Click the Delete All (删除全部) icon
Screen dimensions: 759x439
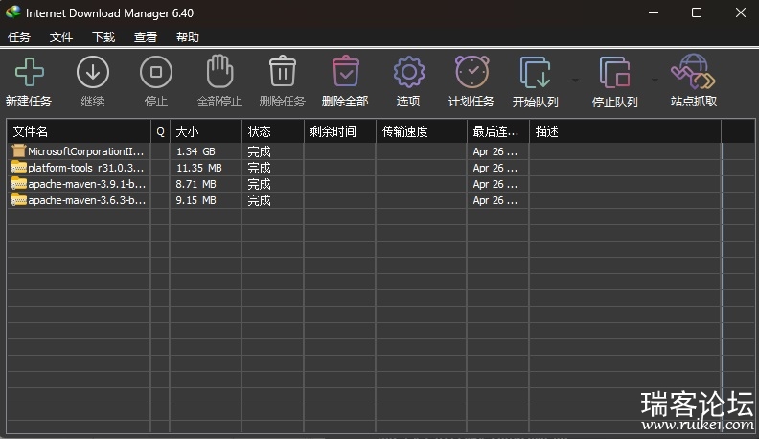tap(346, 71)
